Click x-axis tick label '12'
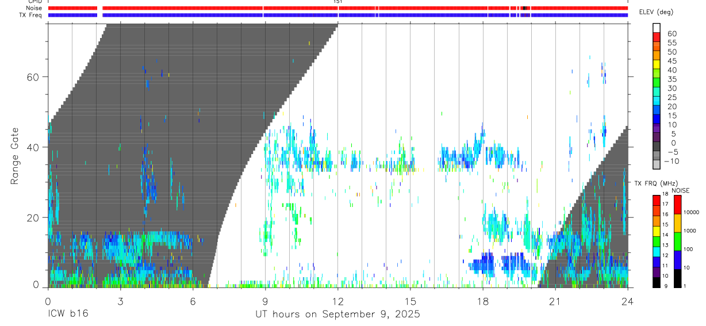Image resolution: width=706 pixels, height=326 pixels. click(x=338, y=301)
